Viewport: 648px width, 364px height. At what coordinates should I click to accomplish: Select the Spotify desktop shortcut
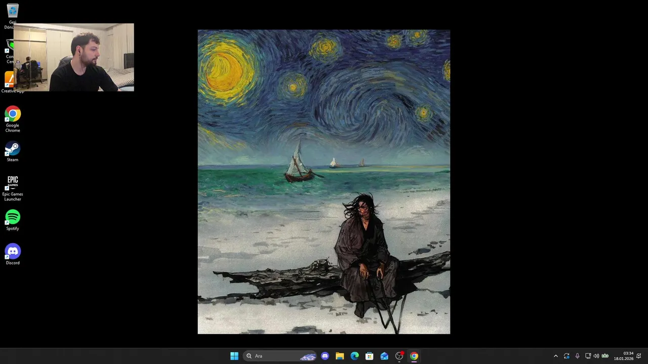13,220
